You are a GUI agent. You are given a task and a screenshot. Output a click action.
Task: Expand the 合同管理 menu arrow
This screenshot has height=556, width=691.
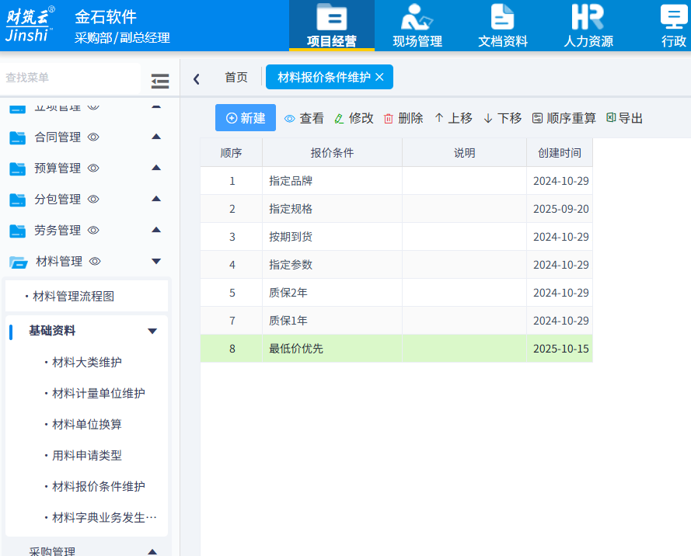(156, 137)
